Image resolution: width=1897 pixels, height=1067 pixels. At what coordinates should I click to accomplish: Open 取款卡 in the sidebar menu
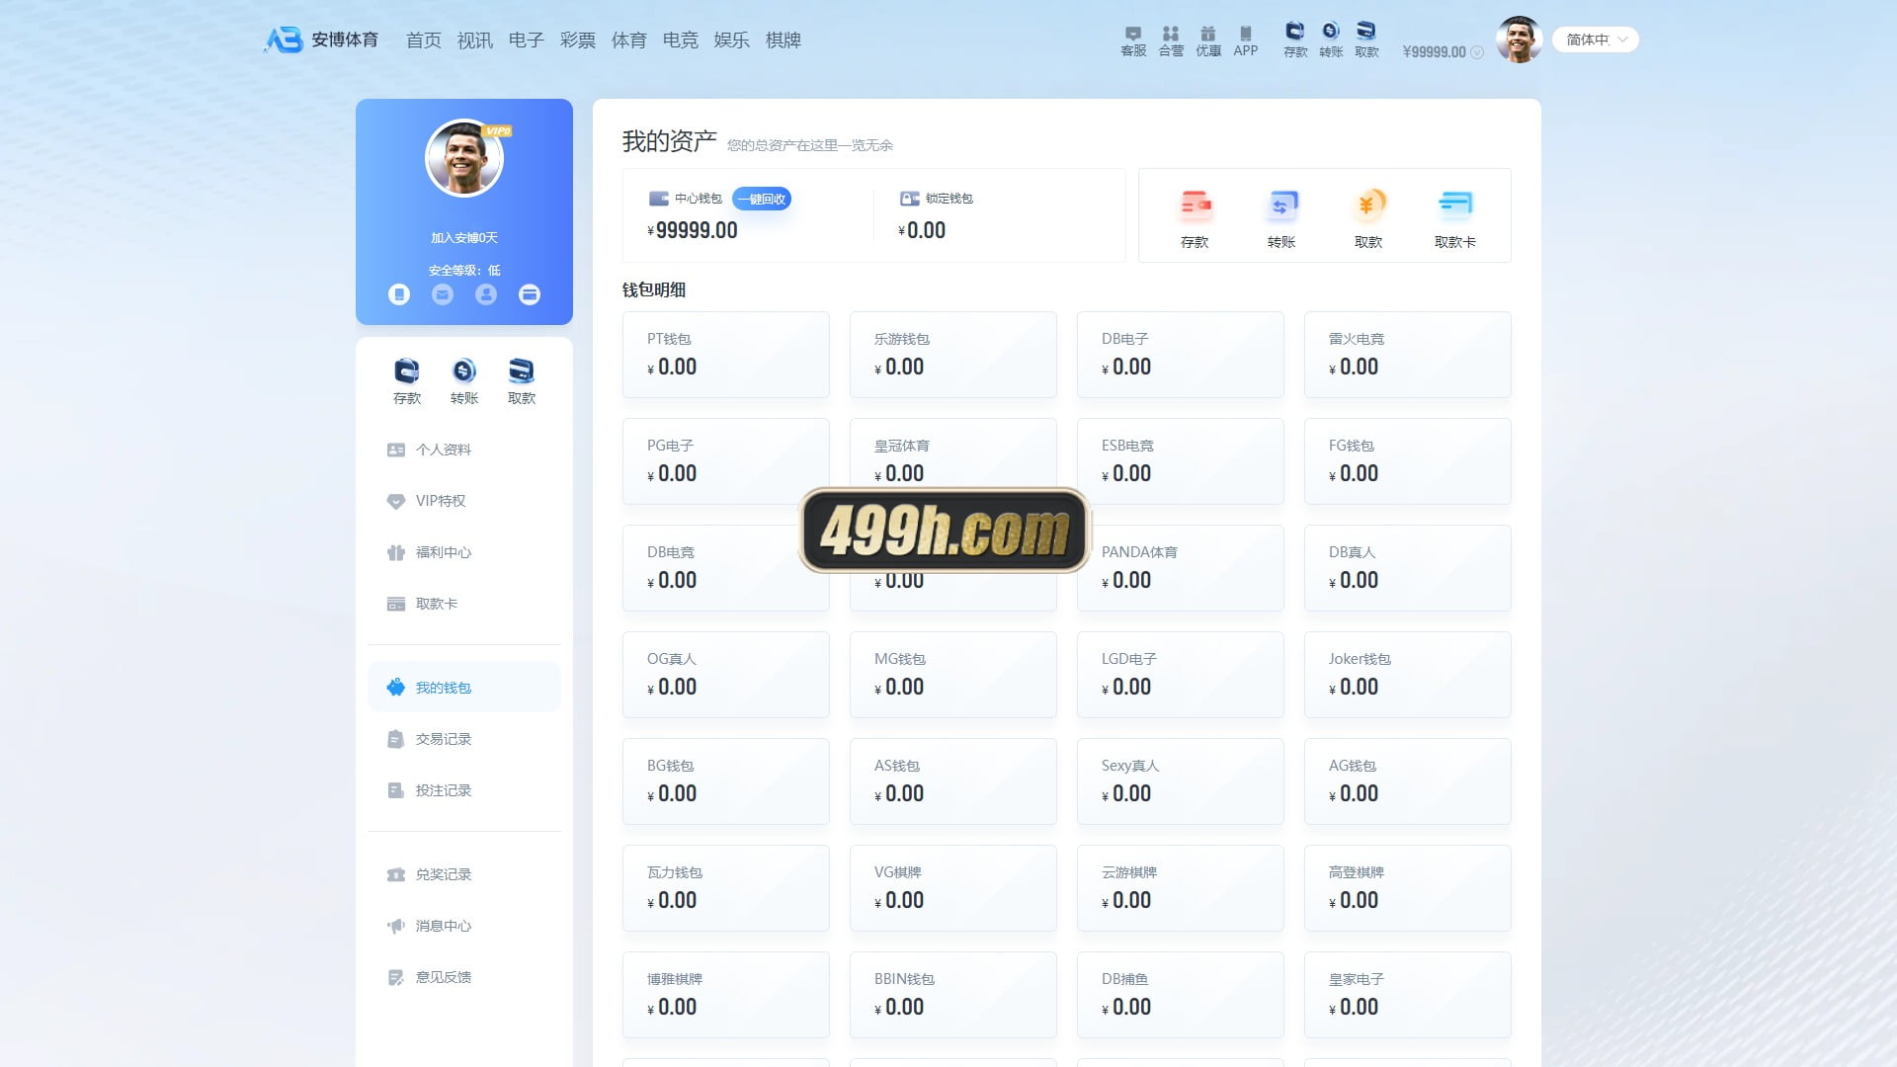click(x=464, y=604)
